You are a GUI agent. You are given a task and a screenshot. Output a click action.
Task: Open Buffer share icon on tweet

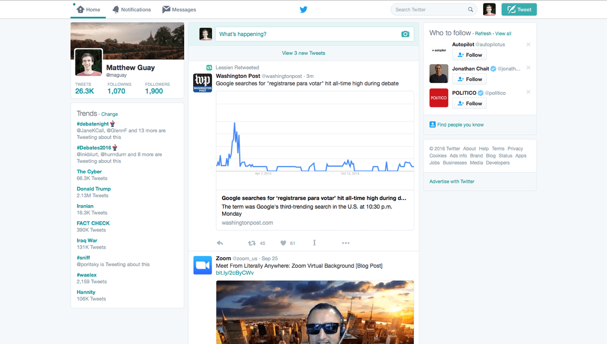314,243
